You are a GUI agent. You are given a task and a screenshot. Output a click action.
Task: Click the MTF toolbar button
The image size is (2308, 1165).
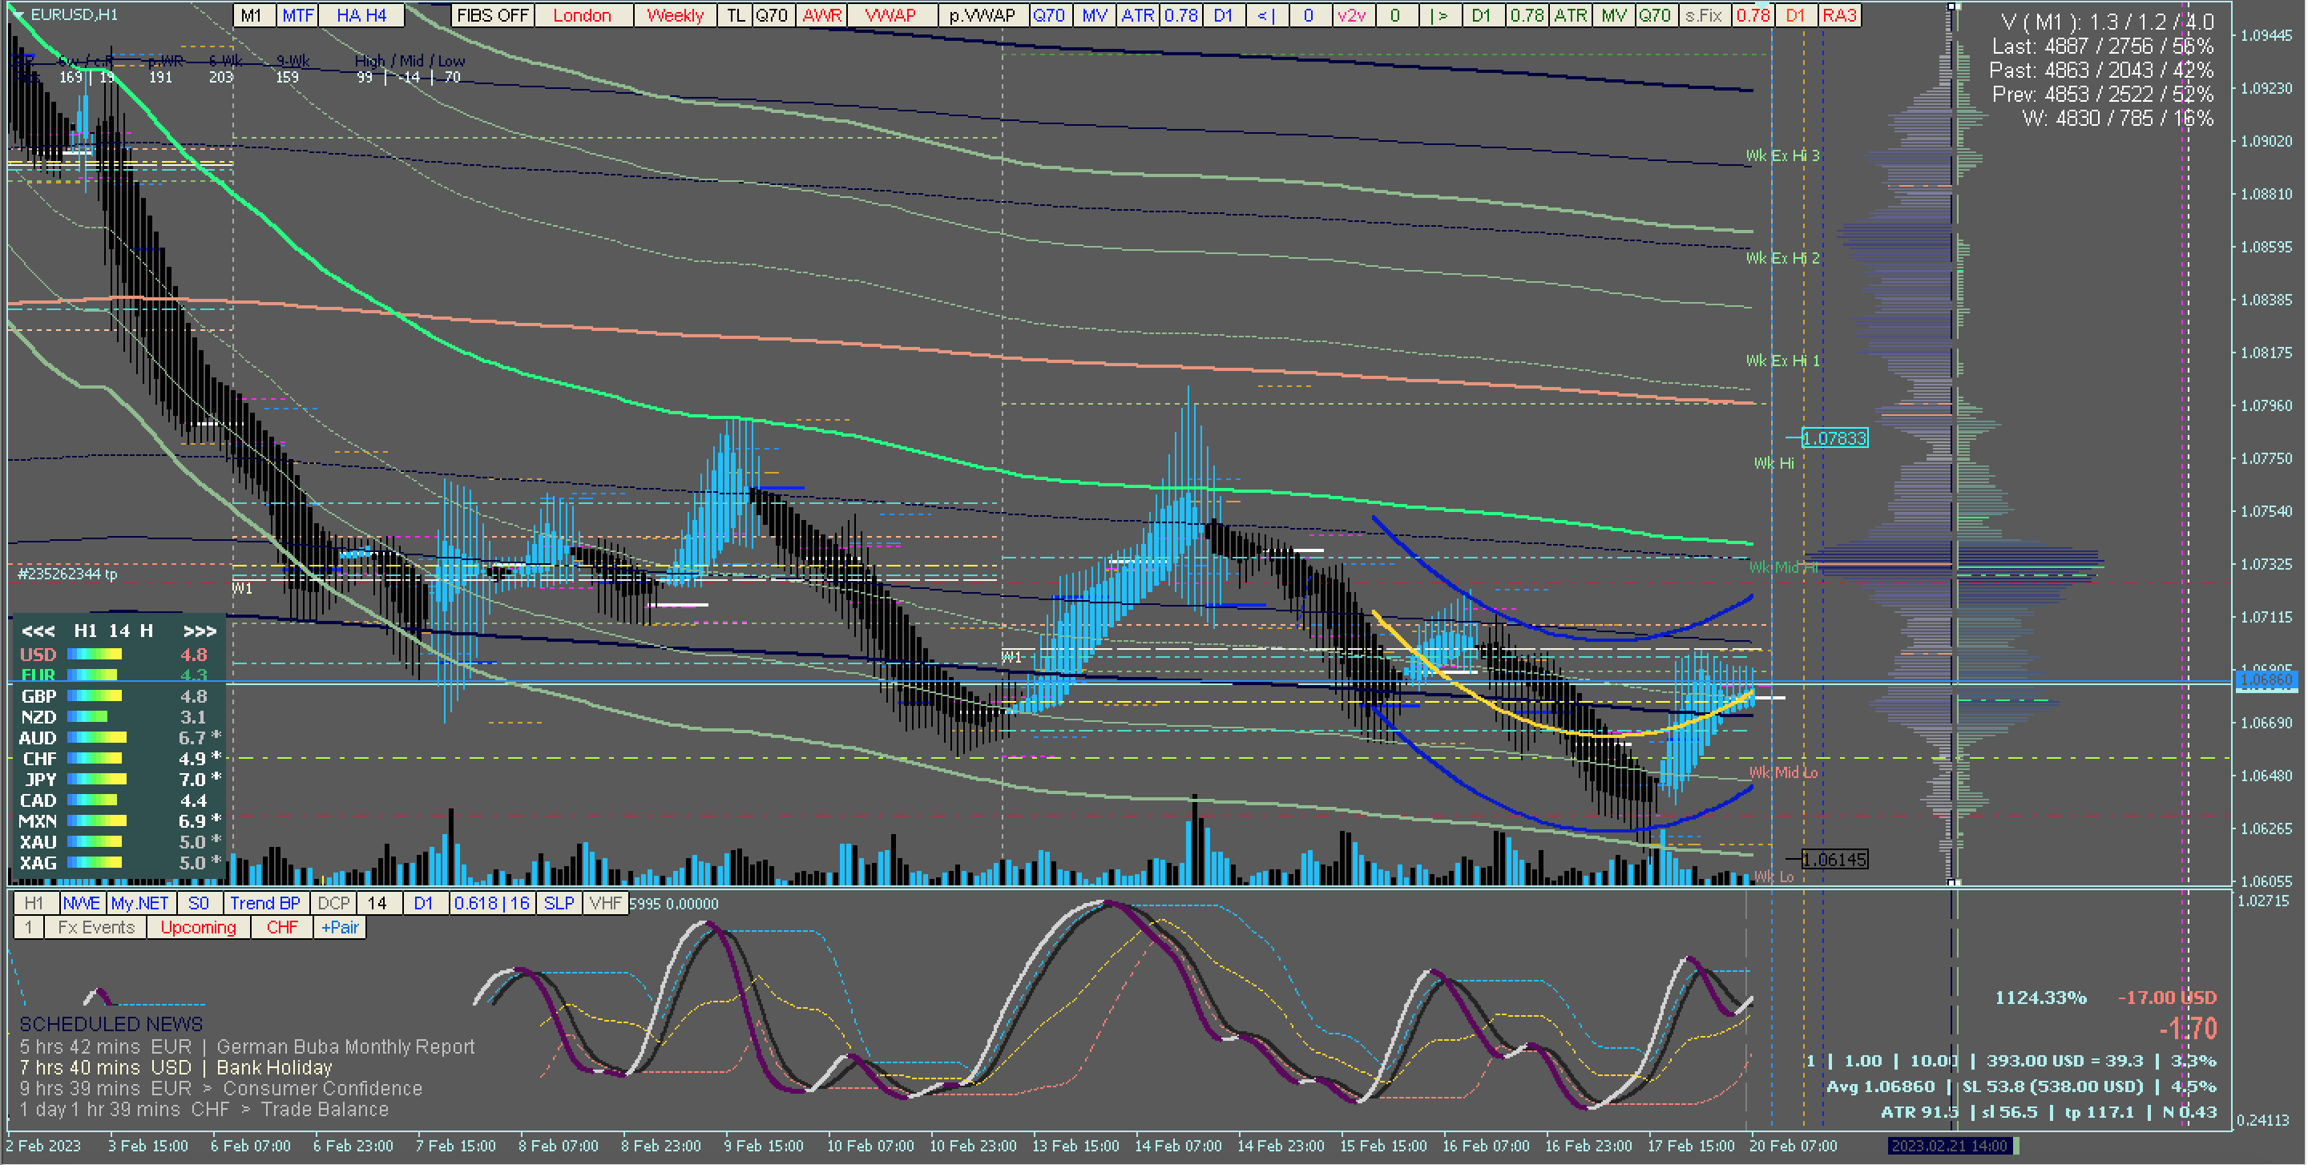(x=297, y=15)
